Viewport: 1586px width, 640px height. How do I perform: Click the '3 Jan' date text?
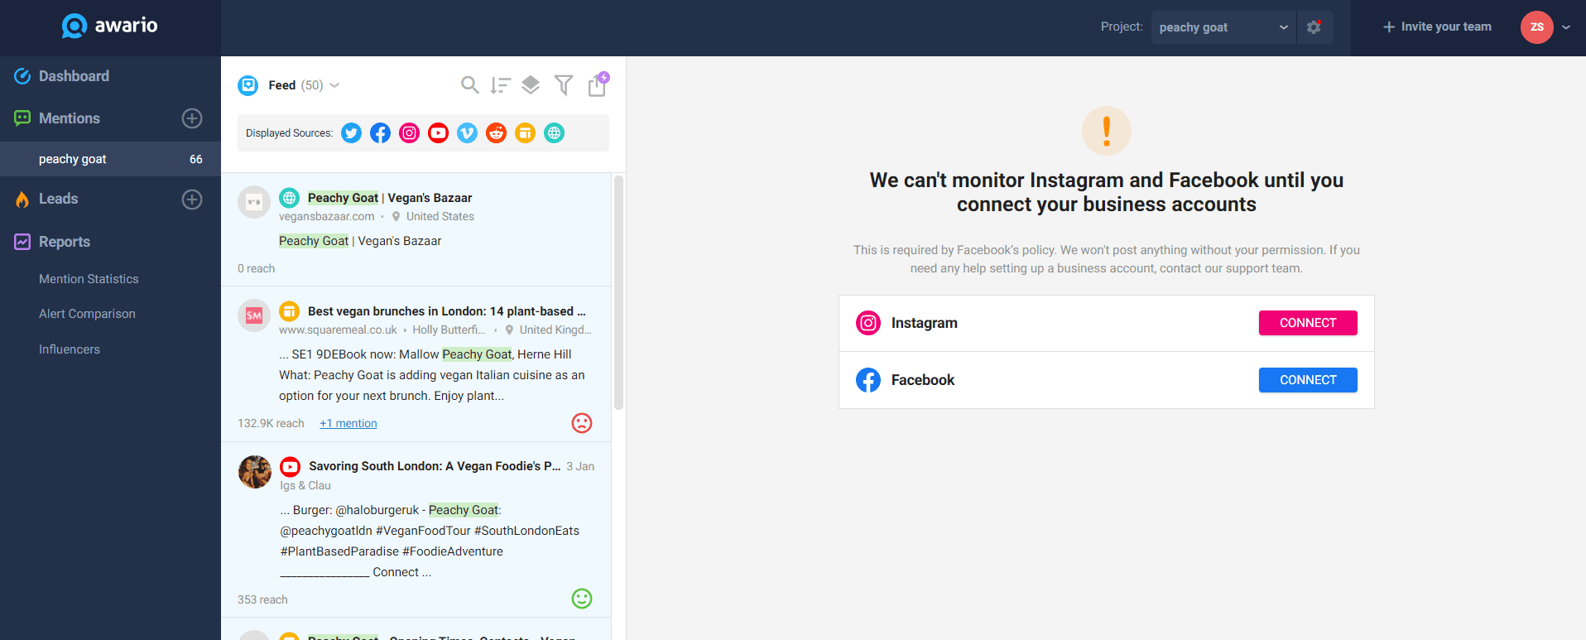click(x=580, y=466)
